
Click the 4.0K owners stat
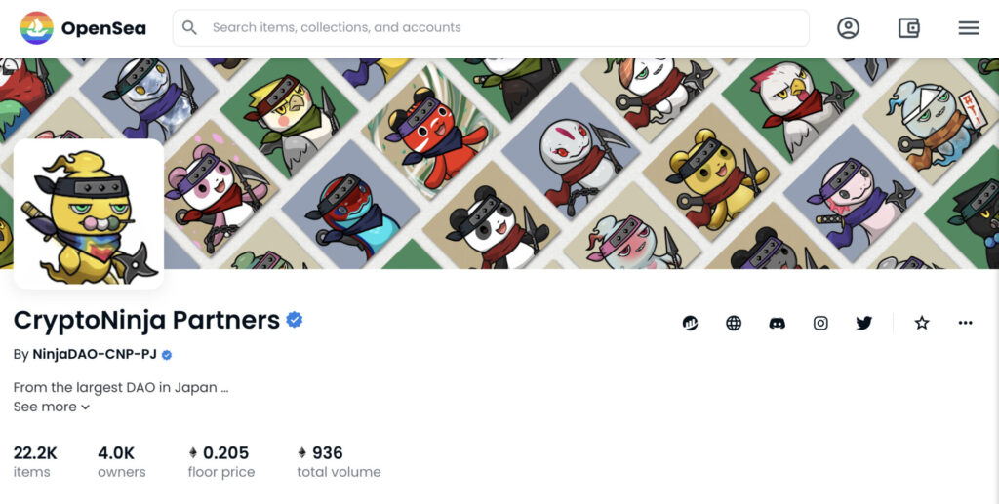122,461
